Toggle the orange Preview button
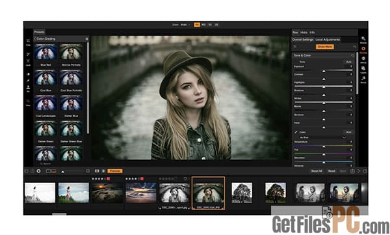This screenshot has width=390, height=235. click(115, 171)
